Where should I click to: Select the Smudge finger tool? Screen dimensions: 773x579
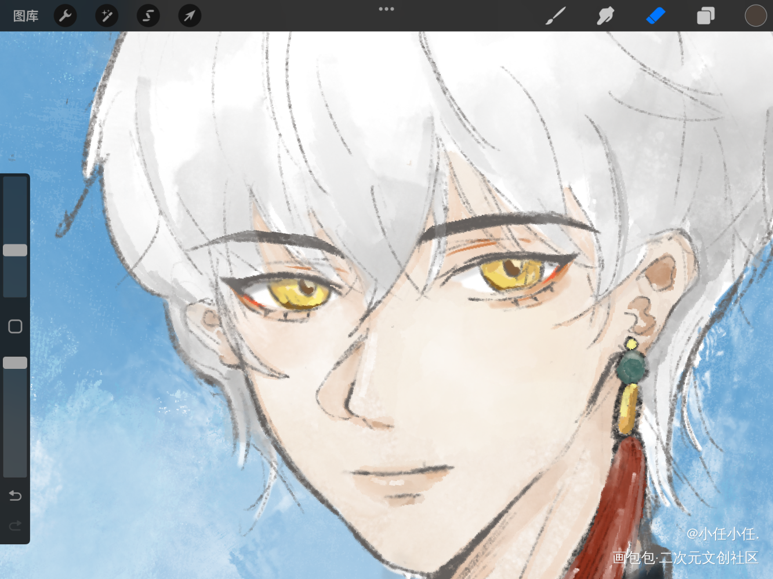pyautogui.click(x=605, y=16)
